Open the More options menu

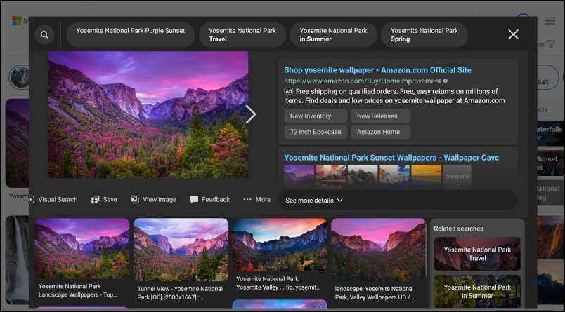coord(257,200)
